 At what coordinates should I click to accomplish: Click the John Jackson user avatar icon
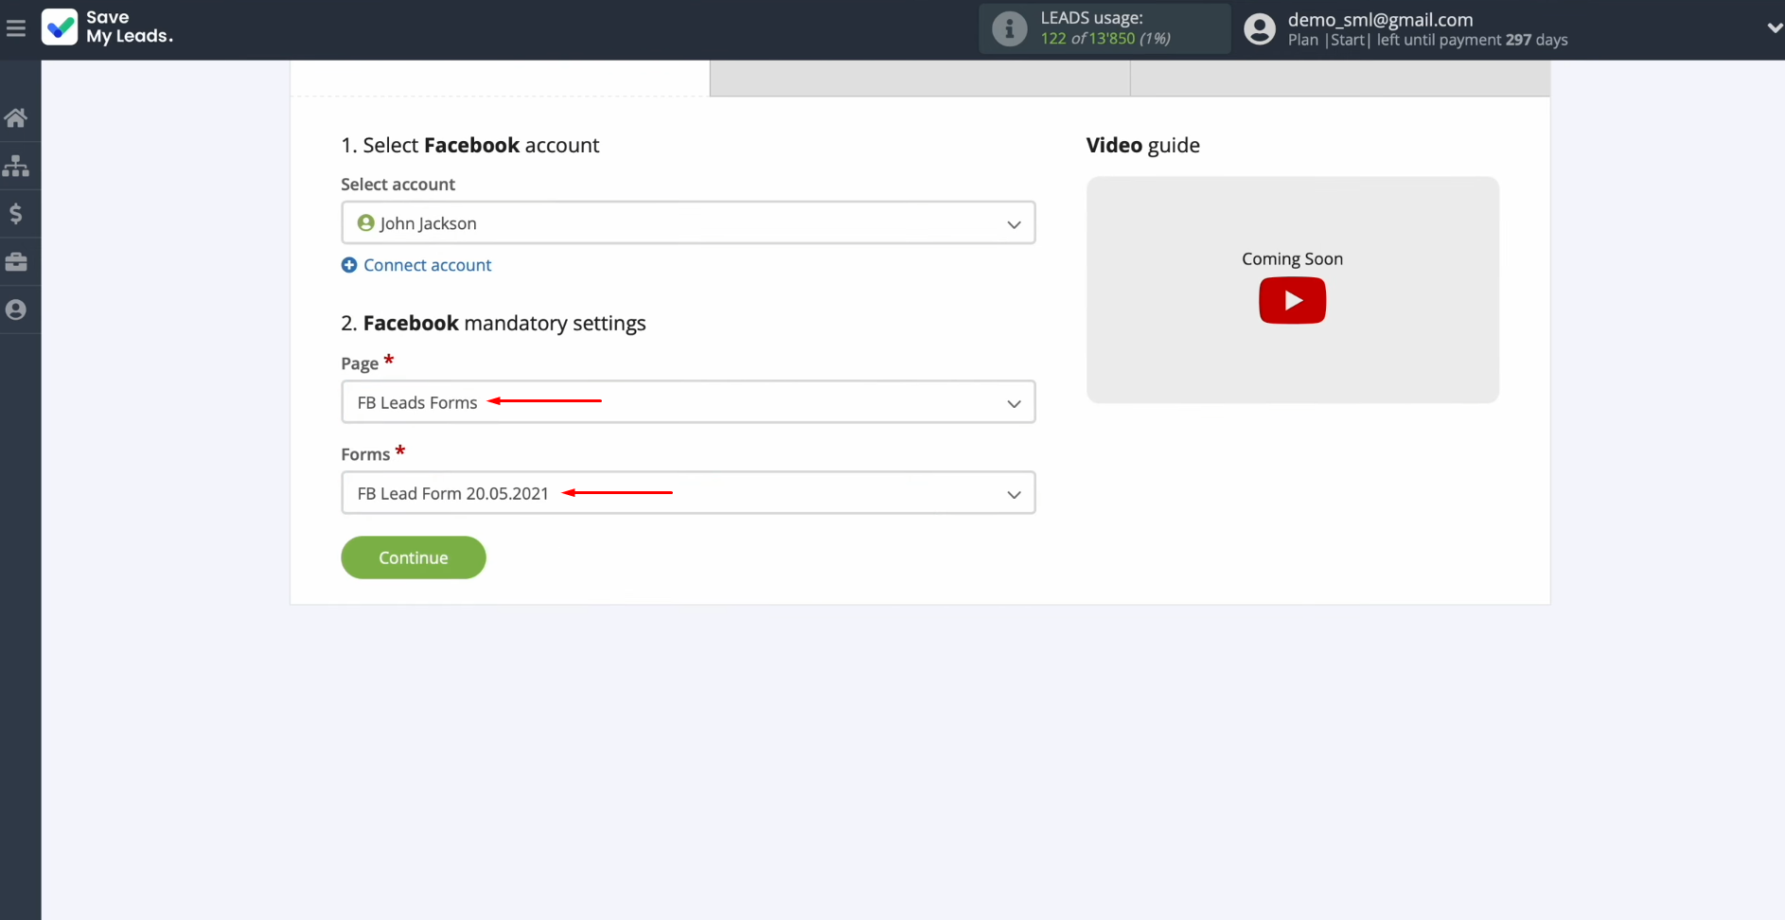(x=366, y=223)
